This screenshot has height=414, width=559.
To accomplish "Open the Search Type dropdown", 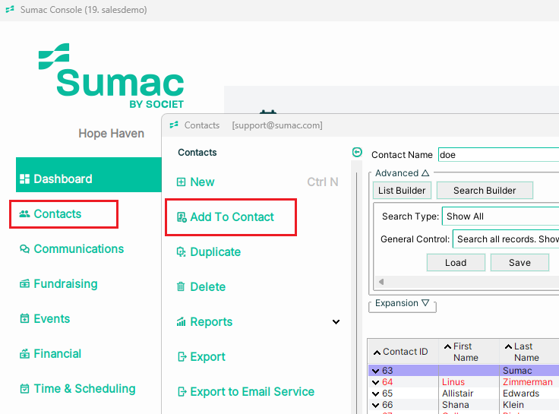I will [x=501, y=216].
